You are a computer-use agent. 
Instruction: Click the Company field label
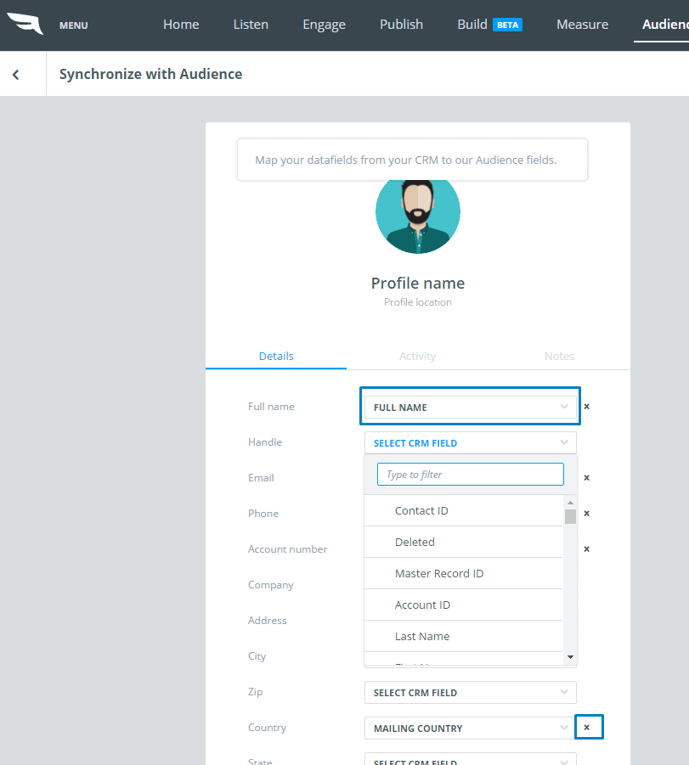click(270, 585)
